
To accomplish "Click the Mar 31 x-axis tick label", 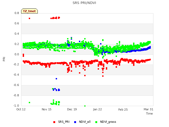I will click(x=148, y=109).
